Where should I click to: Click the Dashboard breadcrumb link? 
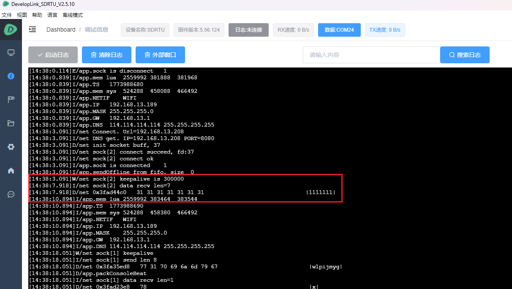click(x=61, y=30)
